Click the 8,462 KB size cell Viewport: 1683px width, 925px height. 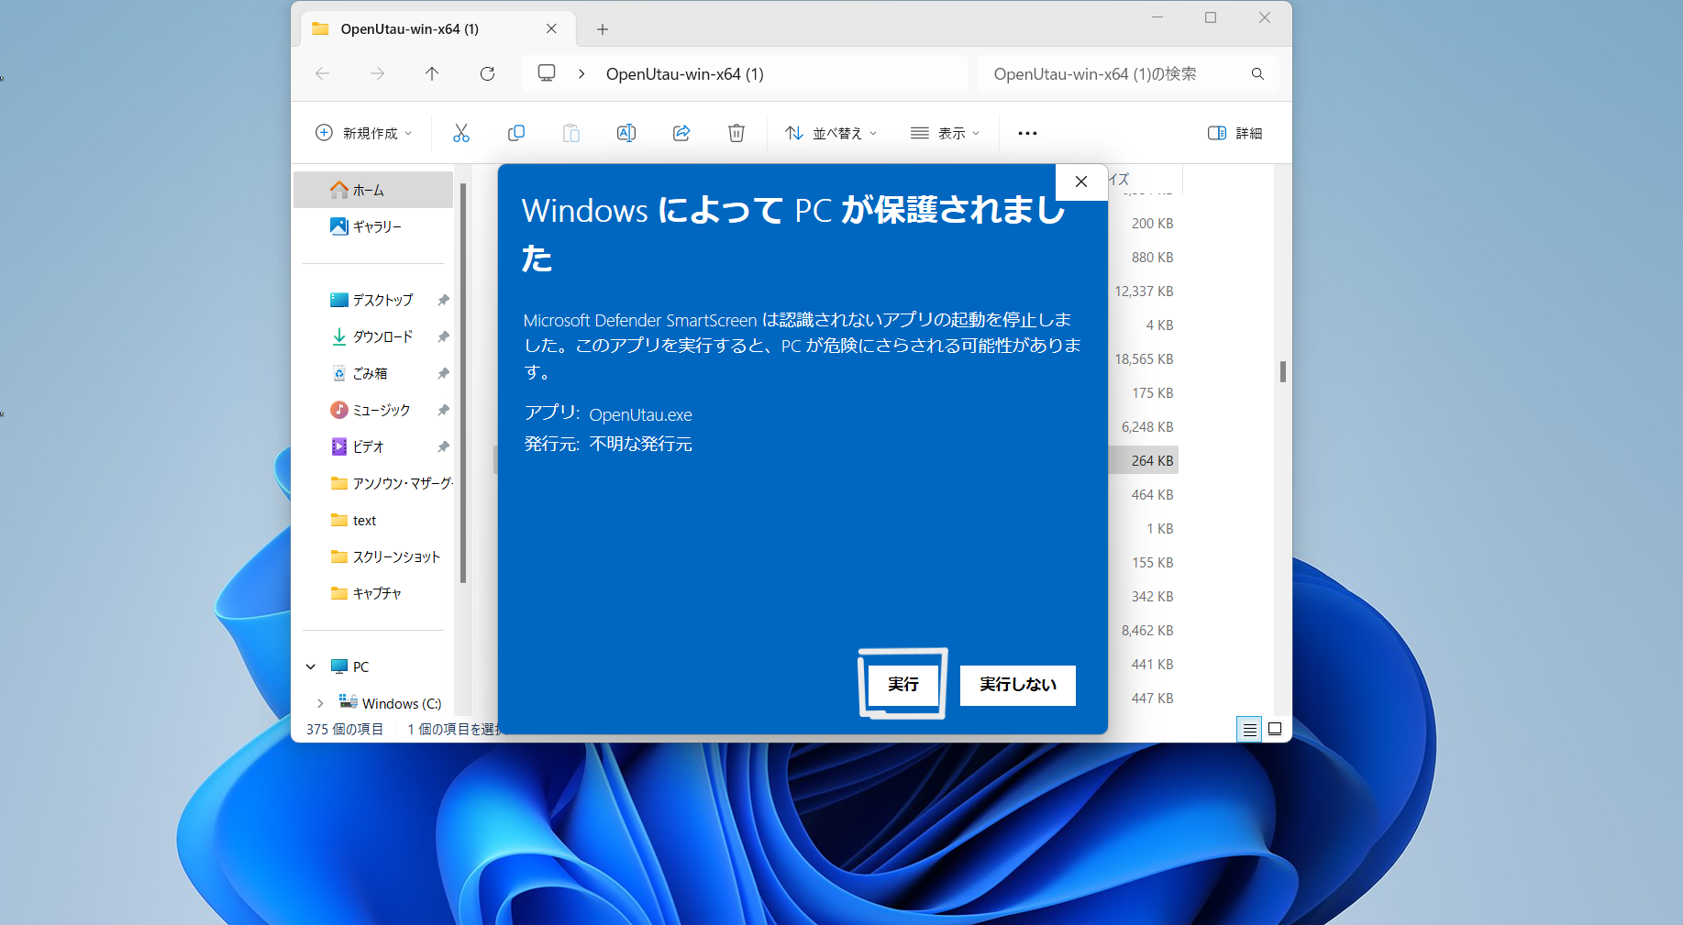(1147, 630)
